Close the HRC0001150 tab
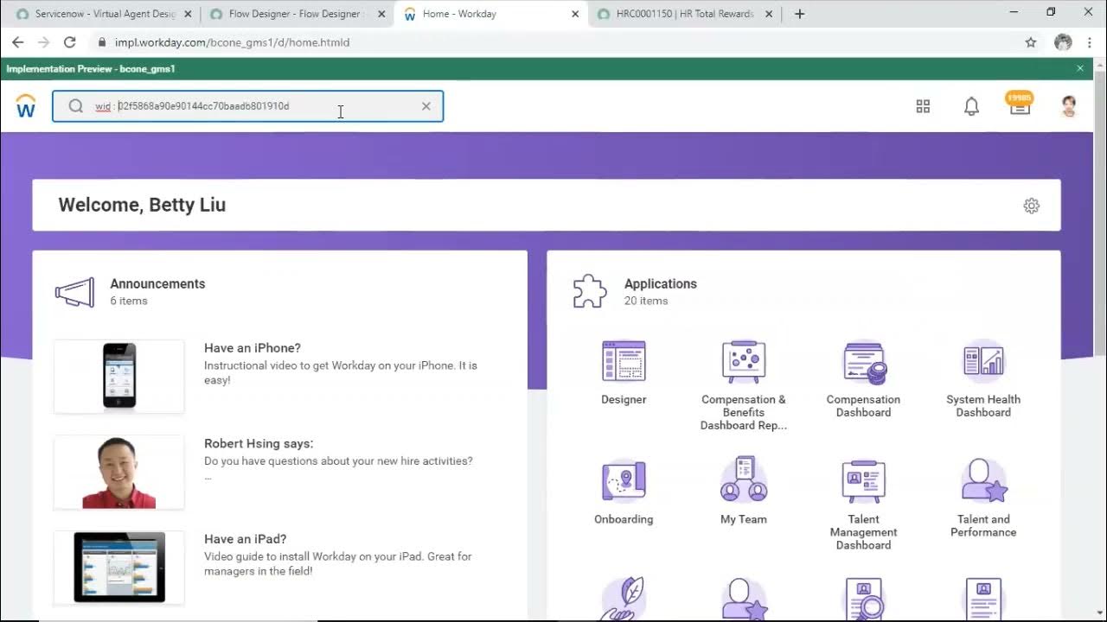 [769, 14]
